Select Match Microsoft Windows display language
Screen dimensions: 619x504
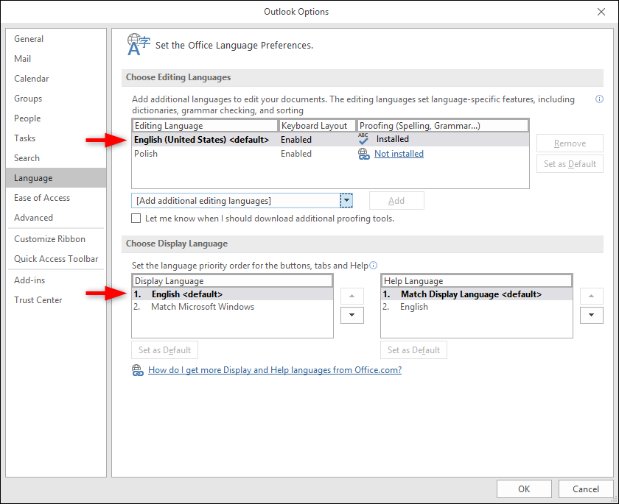click(x=203, y=307)
